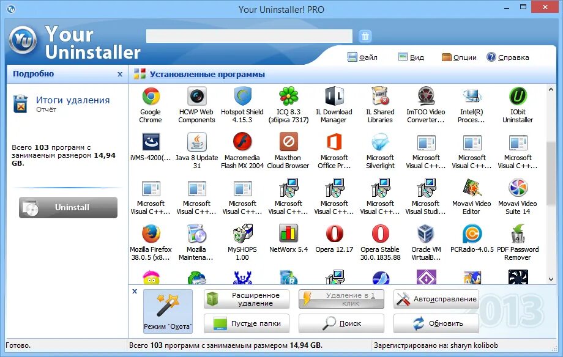Click the Your Uninstaller logo
The image size is (563, 357).
point(23,40)
